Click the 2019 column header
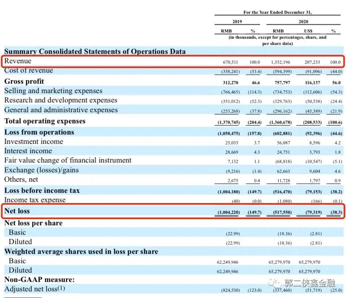346x298 pixels. (237, 21)
